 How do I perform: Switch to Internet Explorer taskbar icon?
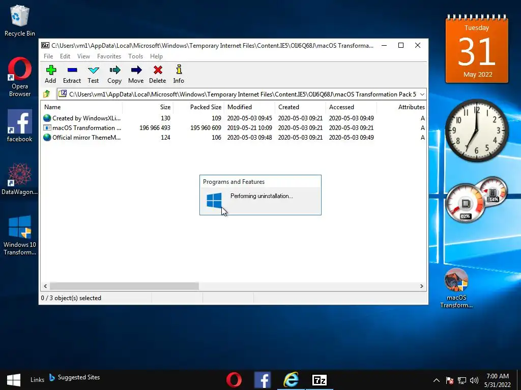pos(291,380)
